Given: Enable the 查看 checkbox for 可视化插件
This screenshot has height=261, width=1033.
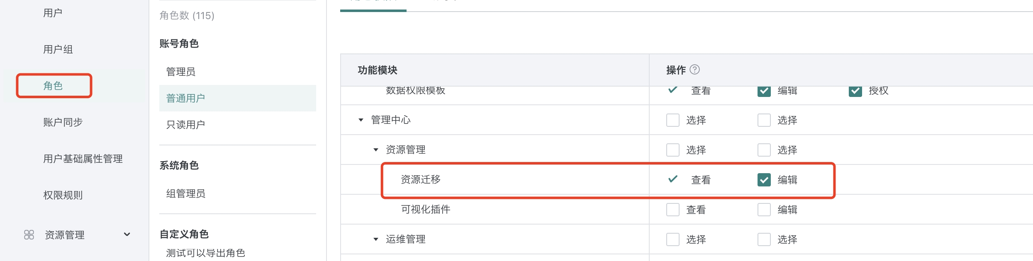Looking at the screenshot, I should pyautogui.click(x=672, y=210).
